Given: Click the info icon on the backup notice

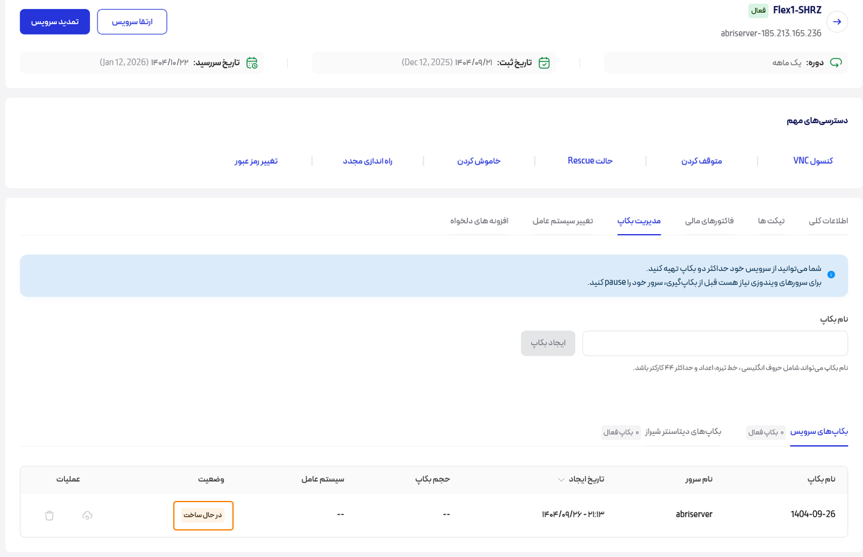Looking at the screenshot, I should click(832, 274).
